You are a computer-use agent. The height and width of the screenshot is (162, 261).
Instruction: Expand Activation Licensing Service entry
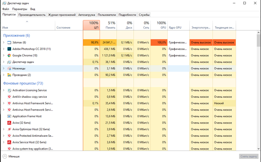tap(4, 90)
